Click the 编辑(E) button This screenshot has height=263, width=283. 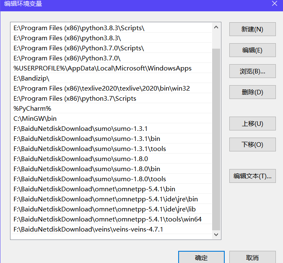tap(252, 50)
